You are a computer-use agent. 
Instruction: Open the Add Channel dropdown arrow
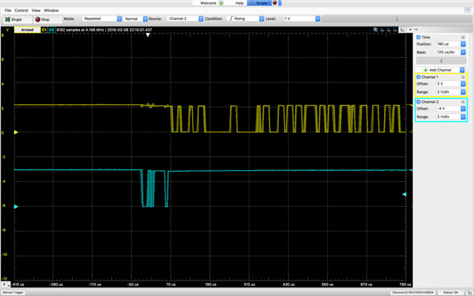coord(462,70)
